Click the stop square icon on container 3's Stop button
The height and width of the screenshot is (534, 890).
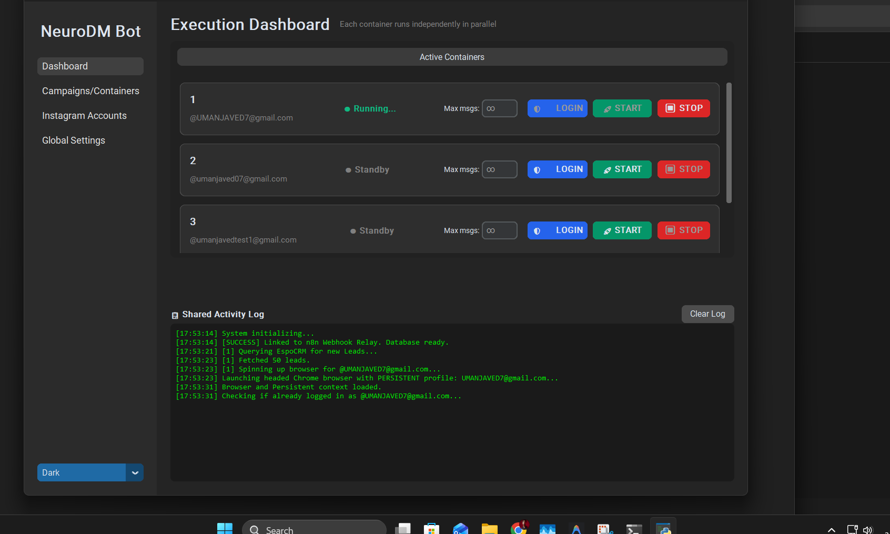[670, 230]
